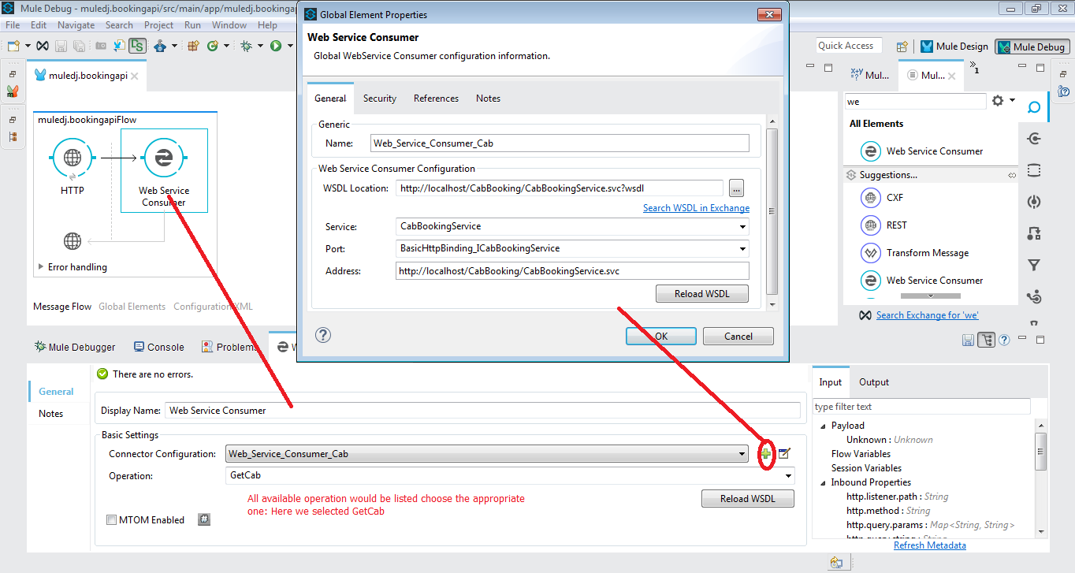Switch to the Mule Design perspective
1075x573 pixels.
(x=954, y=45)
